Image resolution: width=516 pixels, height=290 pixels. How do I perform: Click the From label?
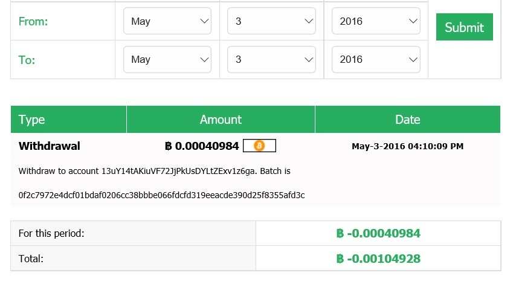[x=33, y=22]
